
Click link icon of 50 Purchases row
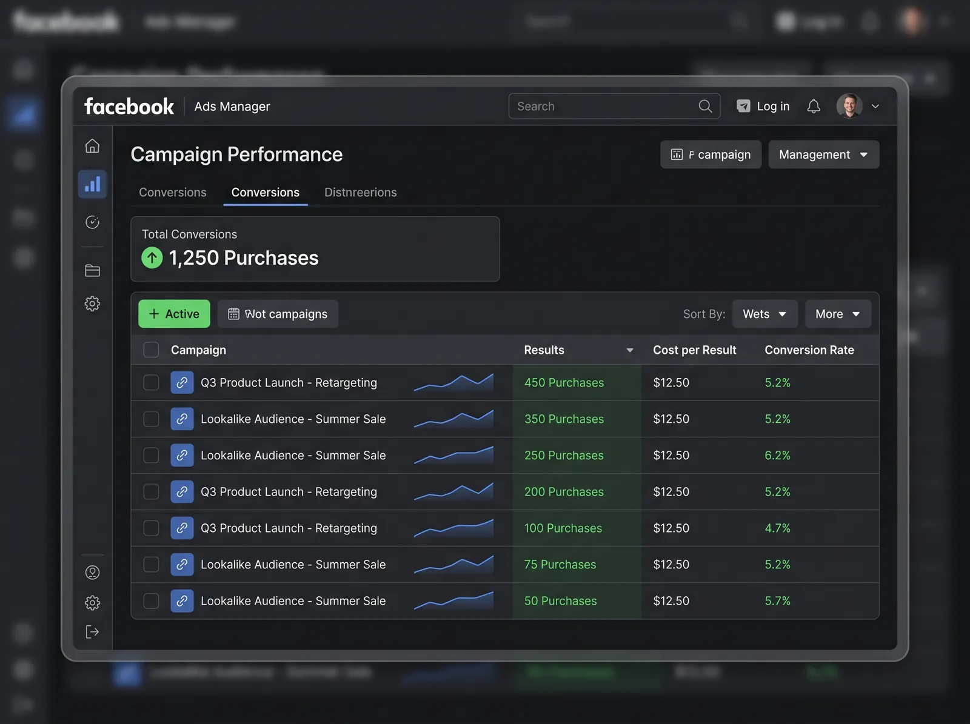182,601
